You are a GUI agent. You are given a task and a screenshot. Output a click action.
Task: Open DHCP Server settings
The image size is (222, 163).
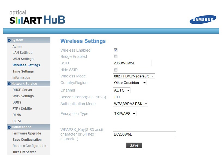(22, 90)
